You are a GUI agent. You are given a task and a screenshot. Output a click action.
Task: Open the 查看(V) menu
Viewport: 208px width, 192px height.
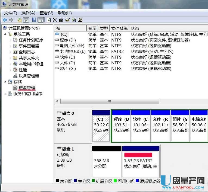46,13
